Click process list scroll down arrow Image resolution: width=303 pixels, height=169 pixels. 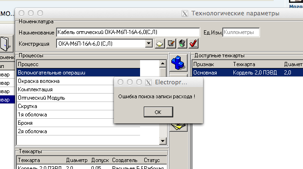pos(163,141)
